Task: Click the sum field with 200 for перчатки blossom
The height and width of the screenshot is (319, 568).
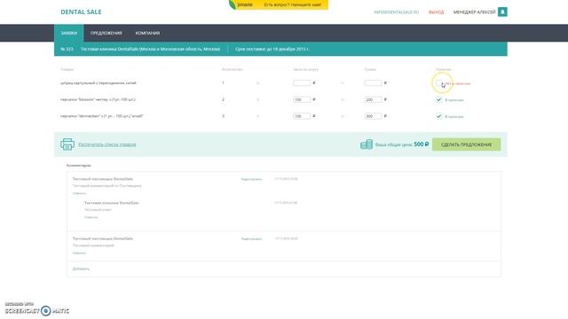Action: [x=373, y=99]
